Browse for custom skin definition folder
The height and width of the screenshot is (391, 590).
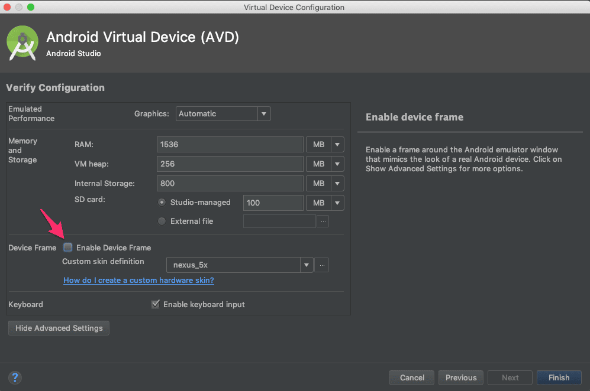coord(322,265)
